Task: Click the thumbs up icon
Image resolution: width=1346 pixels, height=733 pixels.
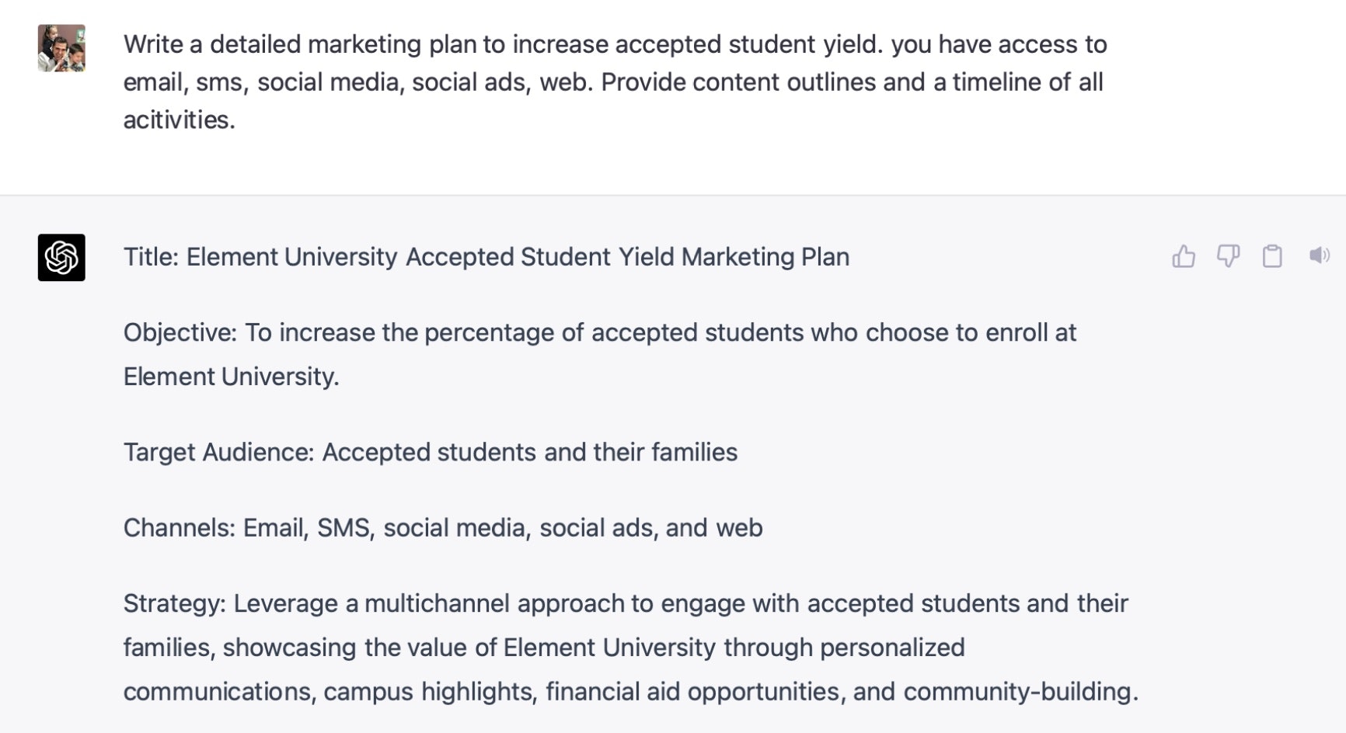Action: tap(1183, 256)
